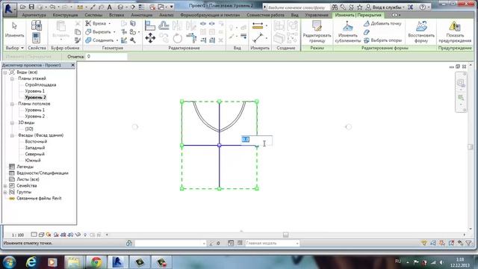Click the RU language indicator in system tray

[398, 261]
